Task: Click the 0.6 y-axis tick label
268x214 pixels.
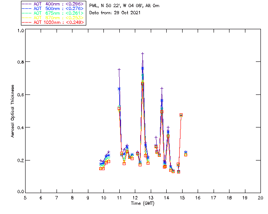Action: pyautogui.click(x=21, y=95)
